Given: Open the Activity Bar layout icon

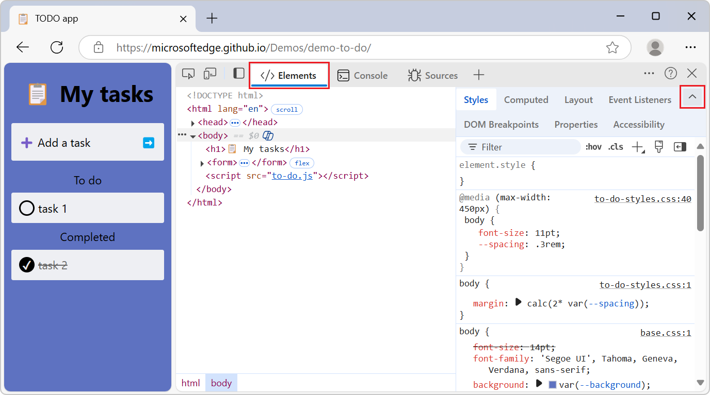Looking at the screenshot, I should [x=238, y=74].
